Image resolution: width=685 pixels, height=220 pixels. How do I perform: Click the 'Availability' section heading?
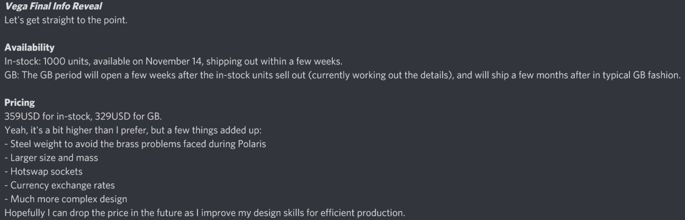click(x=29, y=48)
